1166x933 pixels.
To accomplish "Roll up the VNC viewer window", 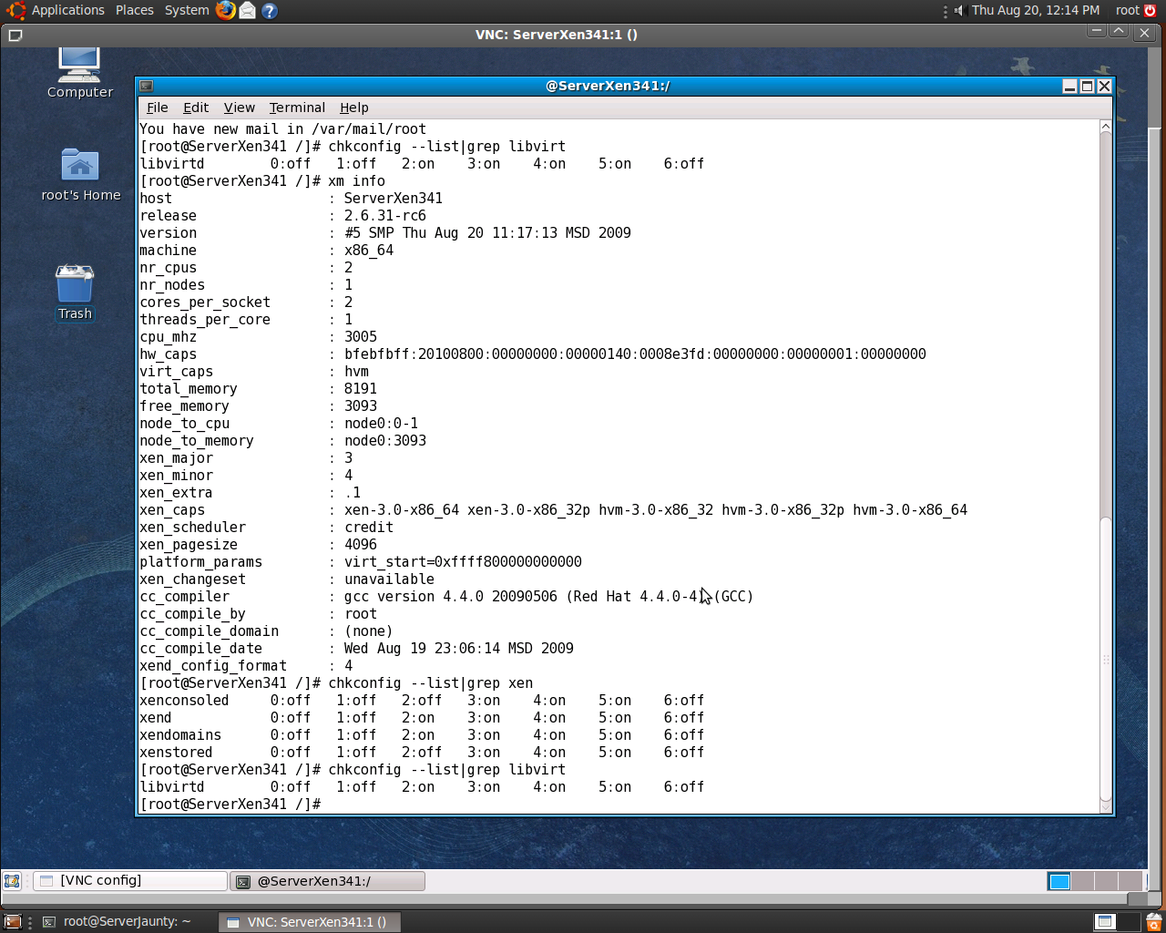I will pyautogui.click(x=1119, y=32).
